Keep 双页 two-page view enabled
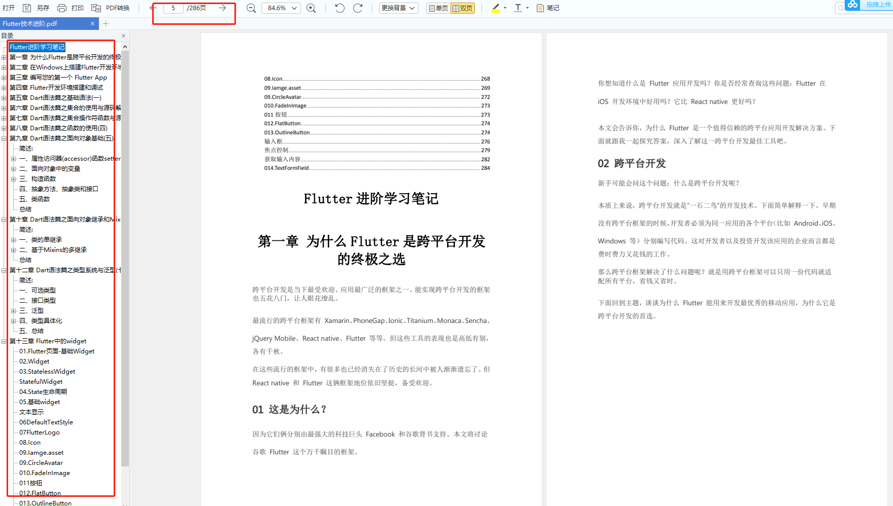Screen dimensions: 893x506 tap(462, 8)
